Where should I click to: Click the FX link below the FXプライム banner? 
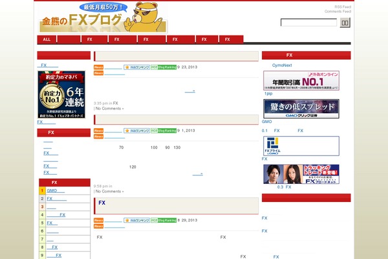(264, 159)
